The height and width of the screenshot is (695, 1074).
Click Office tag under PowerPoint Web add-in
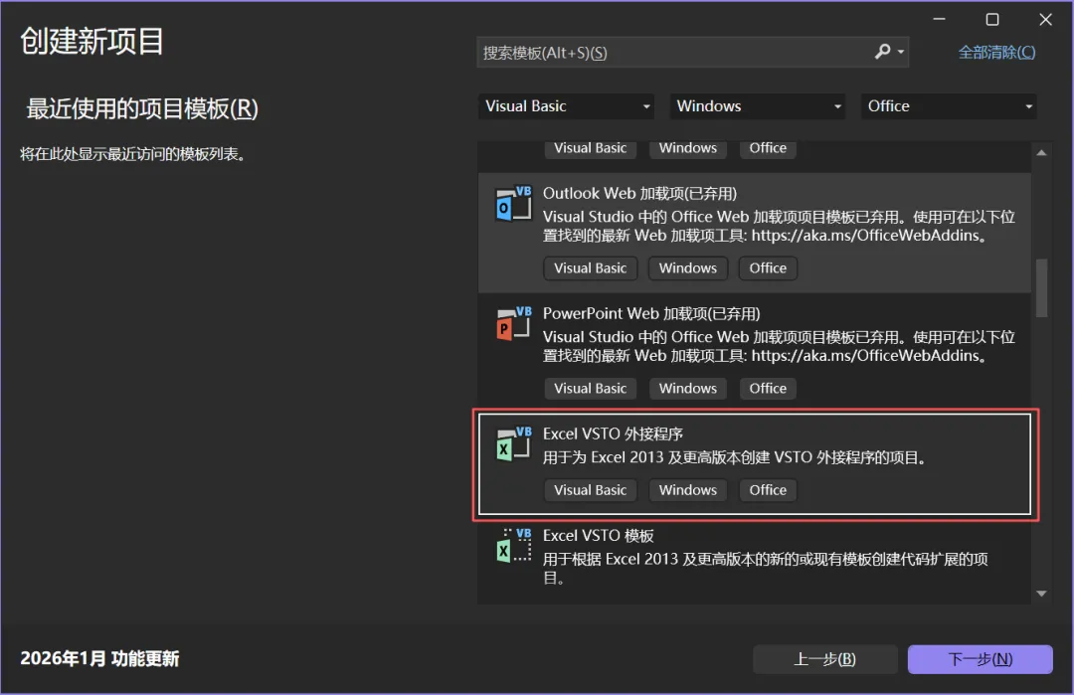768,388
